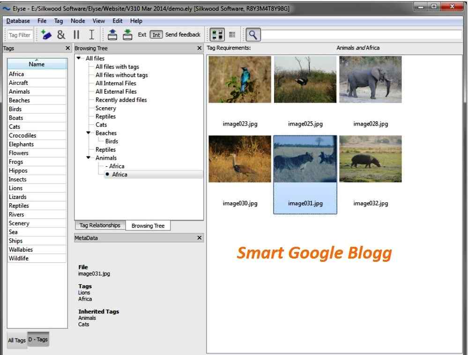The width and height of the screenshot is (468, 355).
Task: Toggle the Int internal files filter
Action: pos(156,34)
